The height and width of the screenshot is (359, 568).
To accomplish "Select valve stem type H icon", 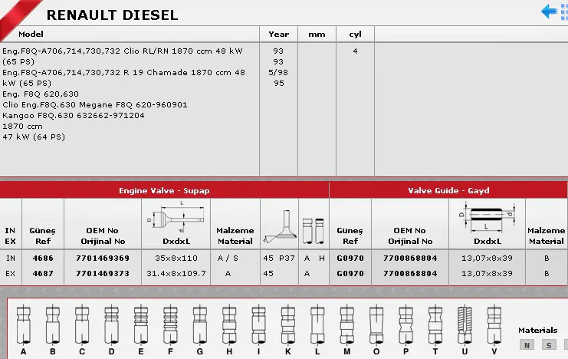I will tap(228, 326).
